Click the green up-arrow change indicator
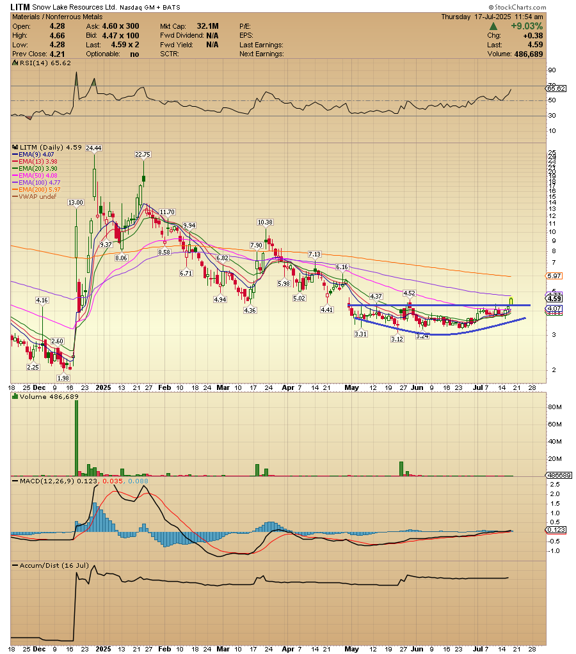The height and width of the screenshot is (654, 576). [493, 27]
